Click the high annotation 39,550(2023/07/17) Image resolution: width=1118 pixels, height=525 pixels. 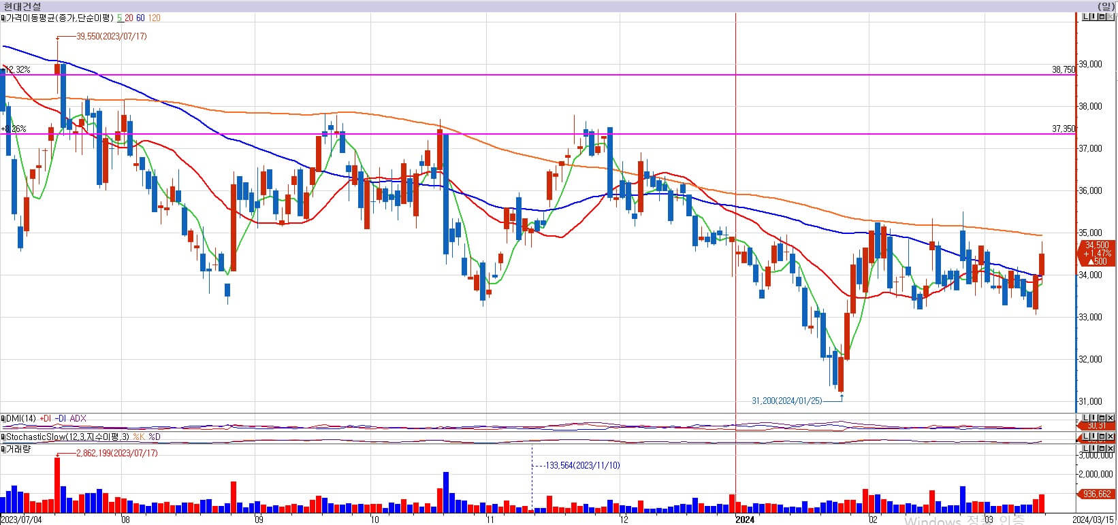[x=112, y=36]
